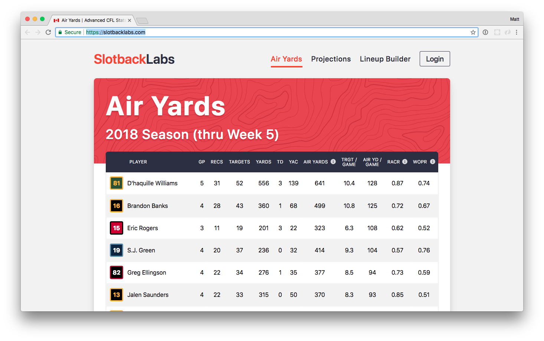Click Eric Rogers' WOPR value 0.52
Image resolution: width=544 pixels, height=341 pixels.
coord(424,228)
